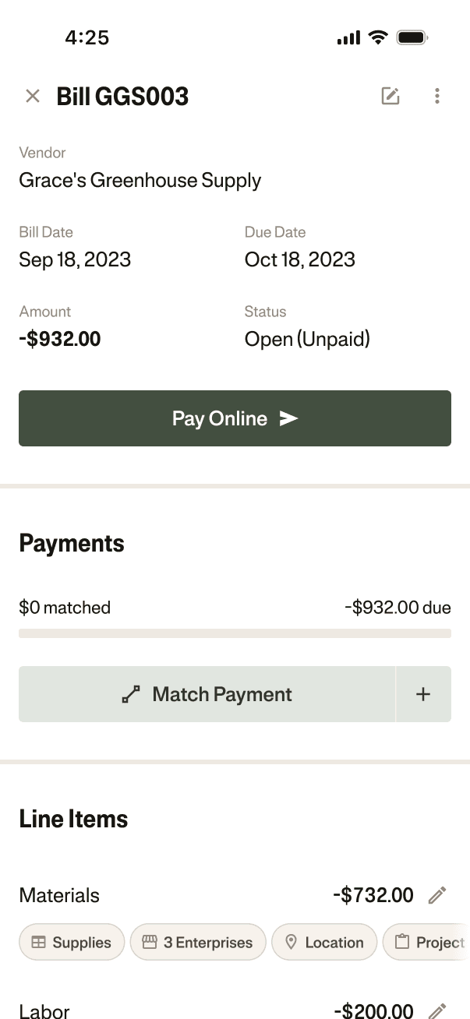Click the location pin icon on Location chip
This screenshot has width=470, height=1019.
pyautogui.click(x=290, y=942)
